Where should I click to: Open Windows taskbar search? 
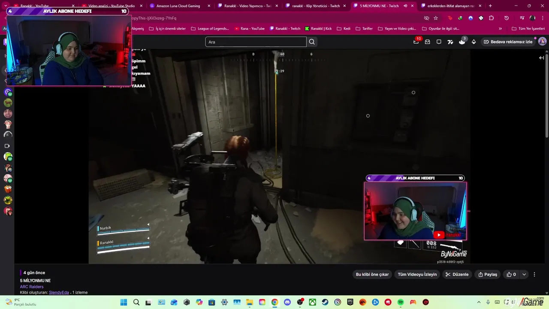click(x=136, y=302)
